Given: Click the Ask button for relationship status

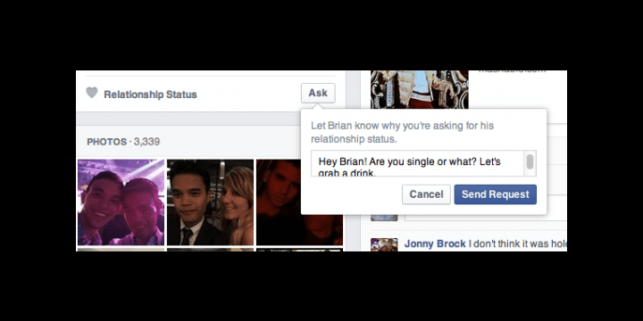Looking at the screenshot, I should [318, 93].
